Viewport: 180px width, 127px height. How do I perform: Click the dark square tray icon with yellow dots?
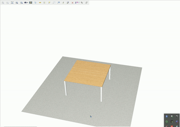(x=172, y=122)
